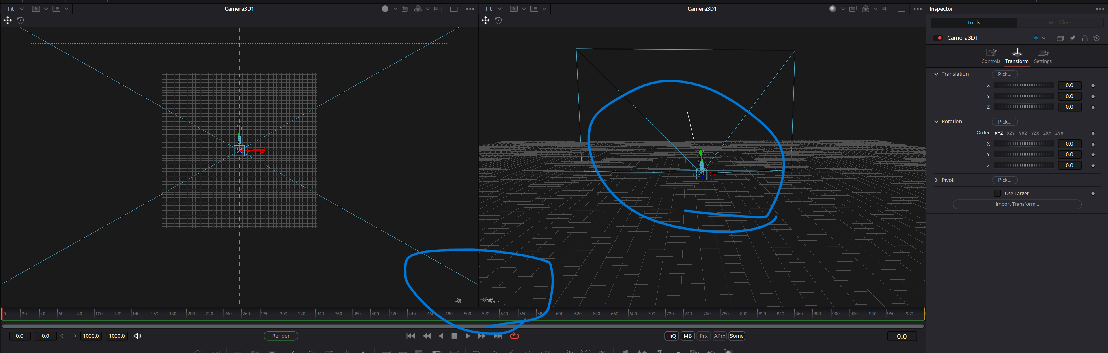This screenshot has width=1108, height=353.
Task: Click the Render button
Action: tap(281, 336)
